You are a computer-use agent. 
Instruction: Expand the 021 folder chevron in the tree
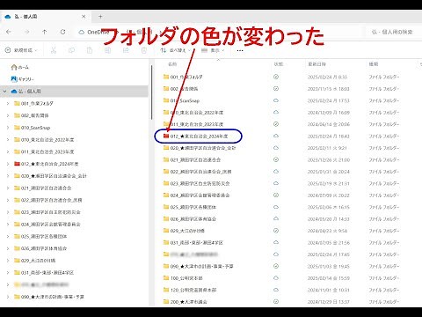(8, 188)
